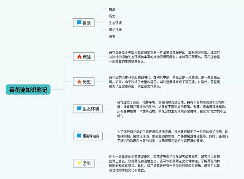Image resolution: width=244 pixels, height=179 pixels.
Task: Click tour paragraph starting 作为一处重要的生态旅游景区
Action: (164, 163)
